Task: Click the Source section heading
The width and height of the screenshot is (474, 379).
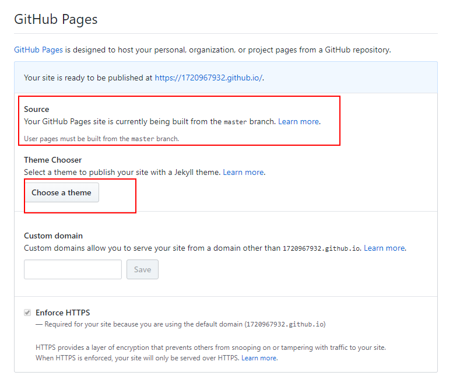Action: pyautogui.click(x=37, y=109)
